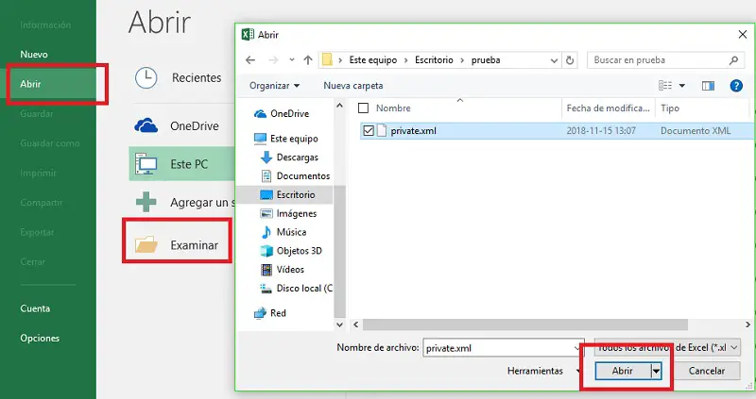Choose Este PC as open location
The width and height of the screenshot is (756, 399).
(x=181, y=164)
